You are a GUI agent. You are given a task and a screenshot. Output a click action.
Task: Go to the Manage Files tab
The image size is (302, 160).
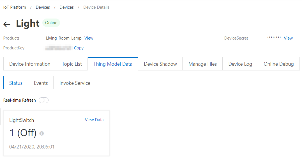pyautogui.click(x=202, y=64)
